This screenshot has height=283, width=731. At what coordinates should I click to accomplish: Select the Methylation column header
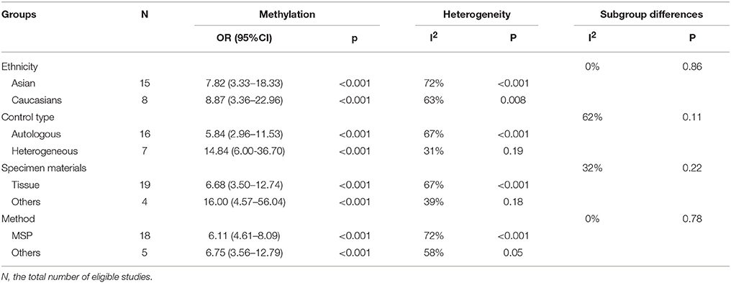pyautogui.click(x=286, y=14)
